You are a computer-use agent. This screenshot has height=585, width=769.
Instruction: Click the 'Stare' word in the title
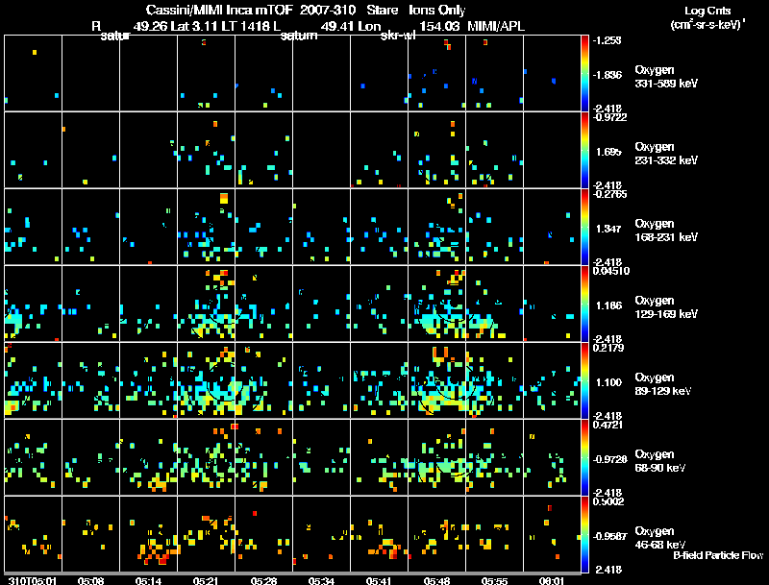[x=382, y=11]
